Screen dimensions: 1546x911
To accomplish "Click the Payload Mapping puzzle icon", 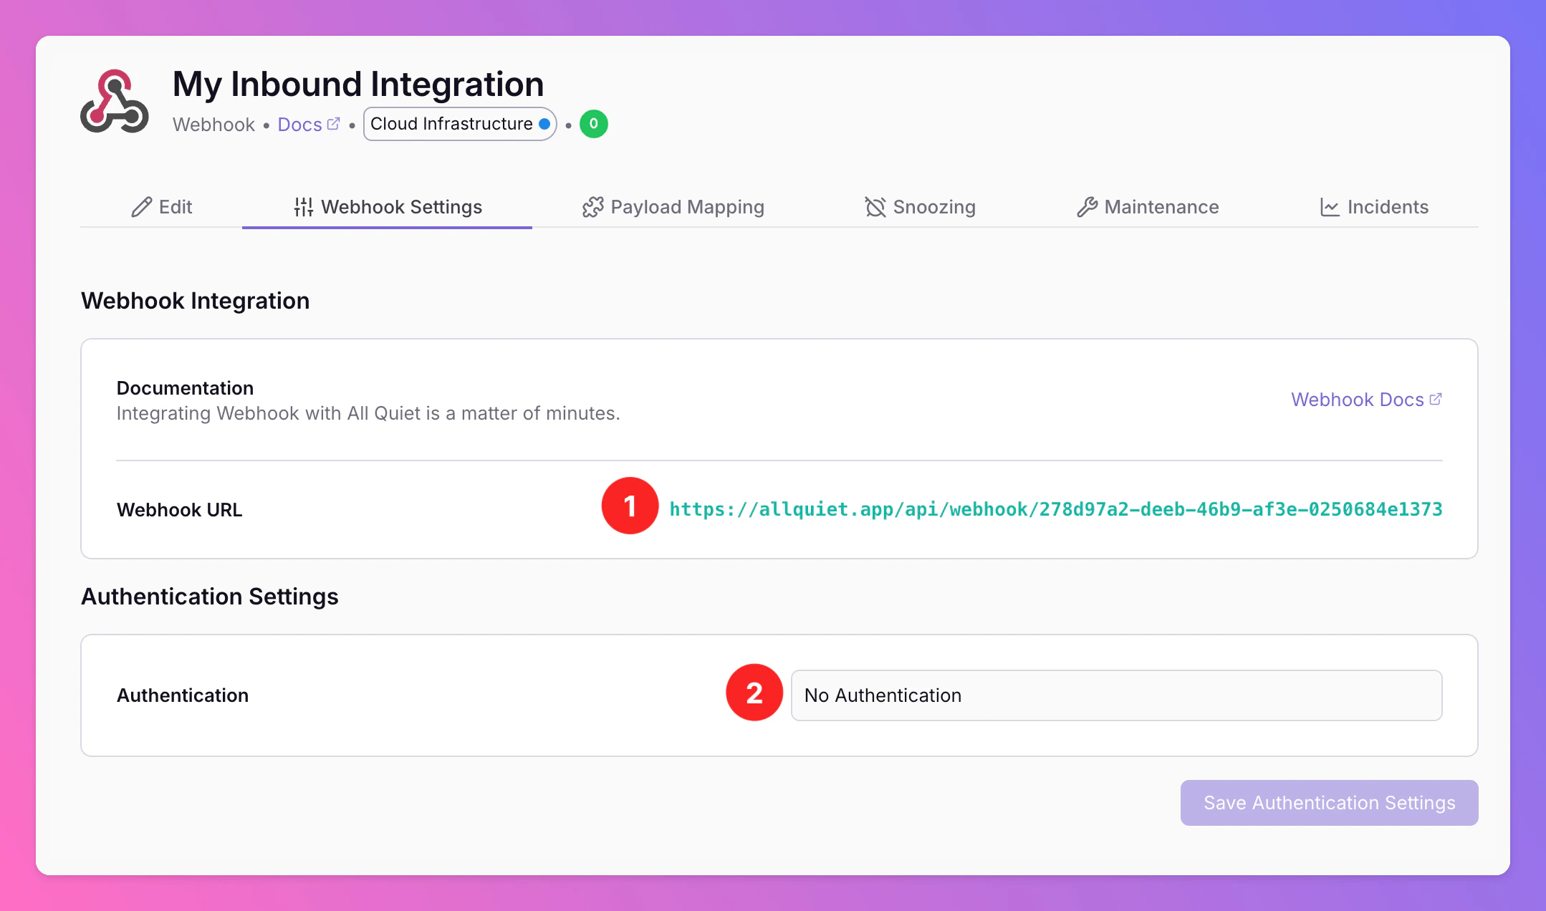I will (x=593, y=207).
